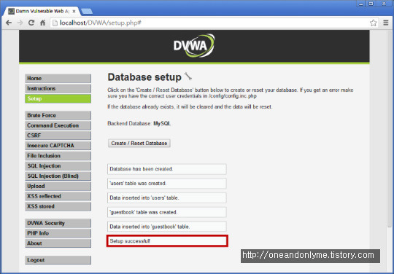Open DVWA Security settings
Image resolution: width=394 pixels, height=274 pixels.
point(58,223)
